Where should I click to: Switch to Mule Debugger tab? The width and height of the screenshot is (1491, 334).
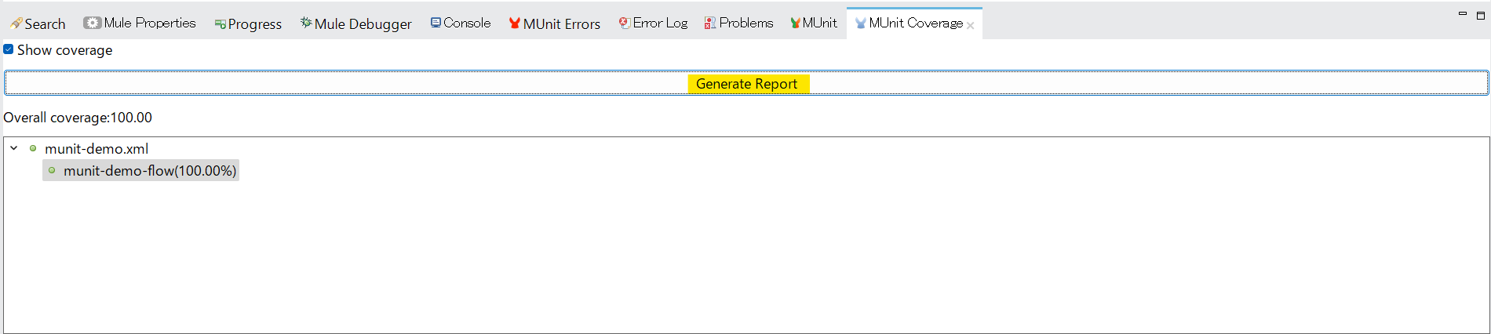(x=355, y=24)
